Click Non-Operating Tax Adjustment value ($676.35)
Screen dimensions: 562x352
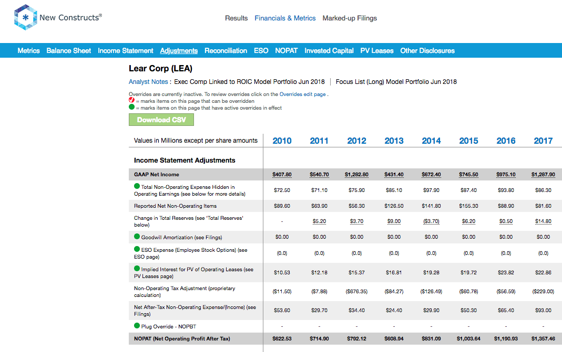tap(356, 292)
